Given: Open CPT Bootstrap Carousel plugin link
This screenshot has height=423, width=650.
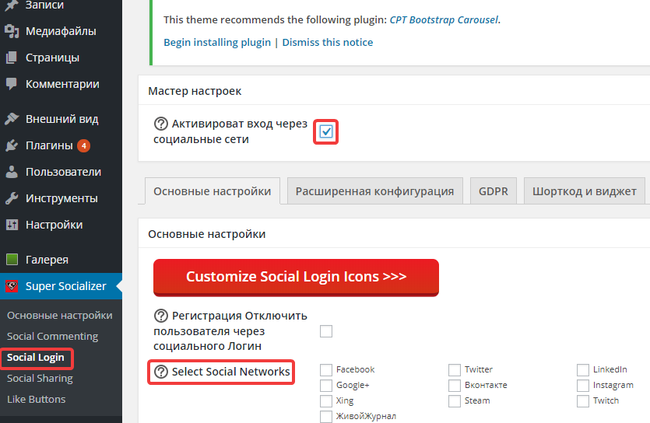Looking at the screenshot, I should [444, 20].
